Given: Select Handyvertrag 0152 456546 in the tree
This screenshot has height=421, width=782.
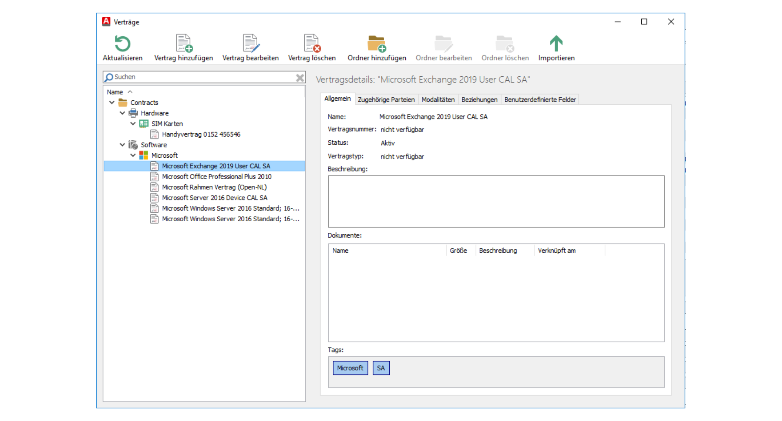Looking at the screenshot, I should (x=201, y=134).
